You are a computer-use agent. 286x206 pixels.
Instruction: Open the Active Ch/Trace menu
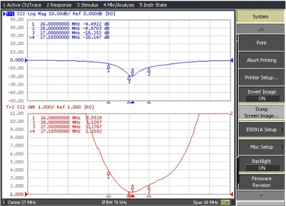(x=22, y=5)
